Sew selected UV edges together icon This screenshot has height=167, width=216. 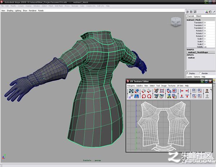point(156,96)
